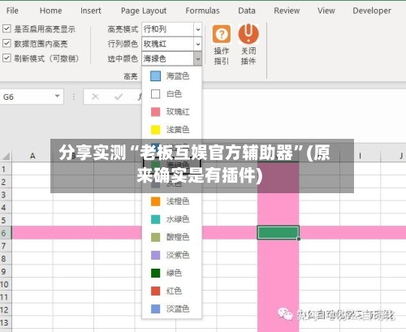Switch to the Developer tab
Image resolution: width=406 pixels, height=332 pixels.
(372, 11)
